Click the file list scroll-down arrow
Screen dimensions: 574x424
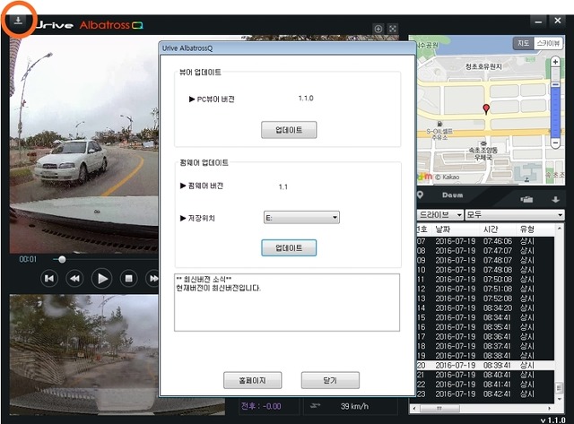click(559, 399)
